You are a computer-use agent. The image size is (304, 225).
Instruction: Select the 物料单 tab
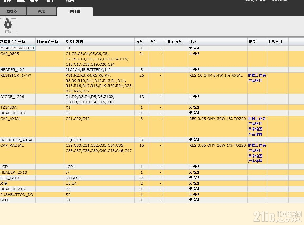click(75, 11)
